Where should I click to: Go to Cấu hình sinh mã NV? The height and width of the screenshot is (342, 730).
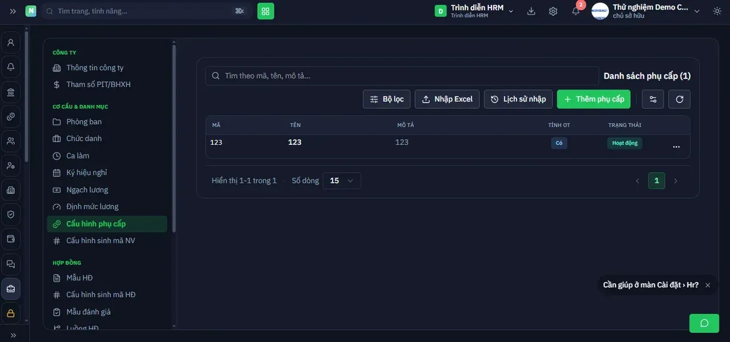(x=107, y=241)
